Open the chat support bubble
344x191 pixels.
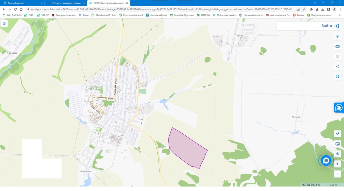pos(326,161)
